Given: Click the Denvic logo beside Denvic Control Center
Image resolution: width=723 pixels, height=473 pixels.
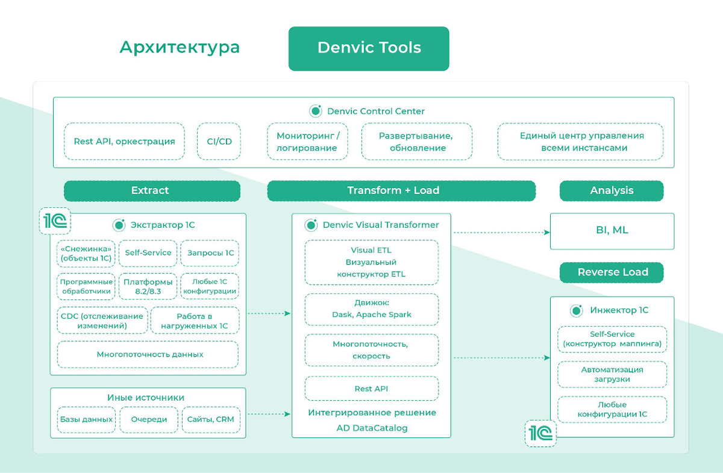Looking at the screenshot, I should coord(315,111).
